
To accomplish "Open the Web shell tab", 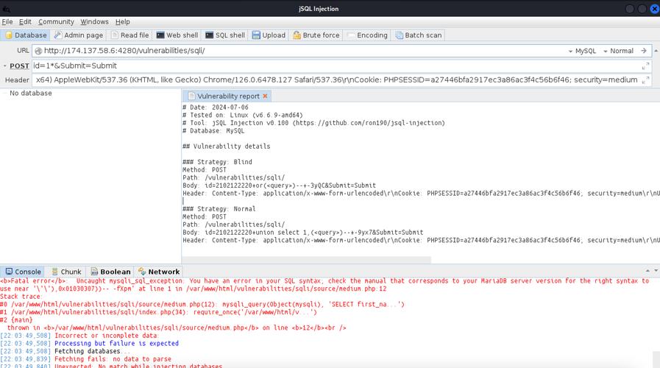I will pyautogui.click(x=177, y=35).
